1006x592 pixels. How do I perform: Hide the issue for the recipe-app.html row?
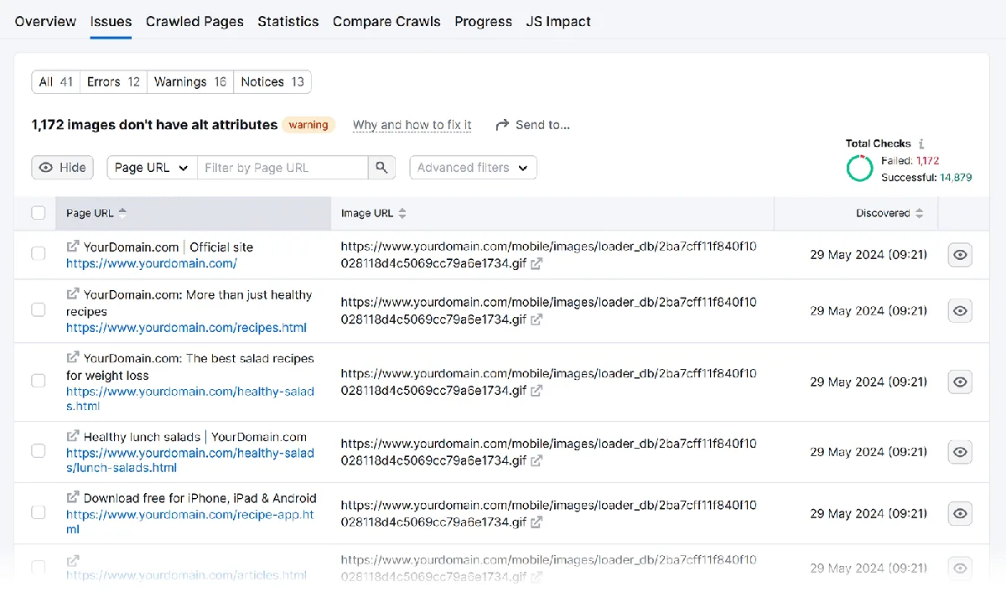[960, 513]
